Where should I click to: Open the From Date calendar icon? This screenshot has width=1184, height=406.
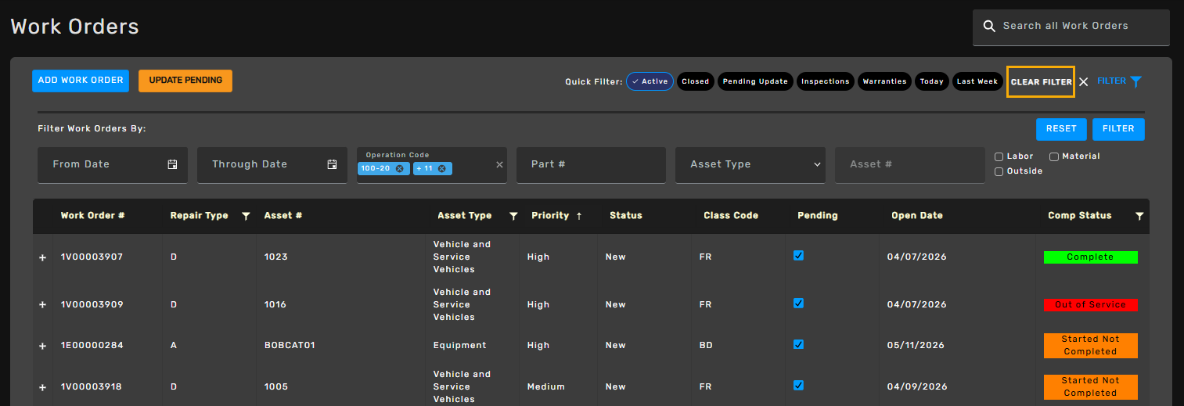pos(172,164)
